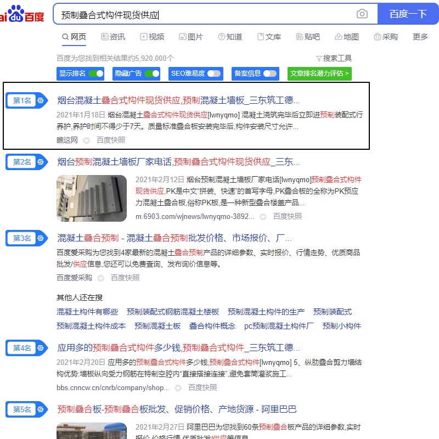Click related search 预制小构件
Image resolution: width=439 pixels, height=439 pixels.
(x=341, y=326)
